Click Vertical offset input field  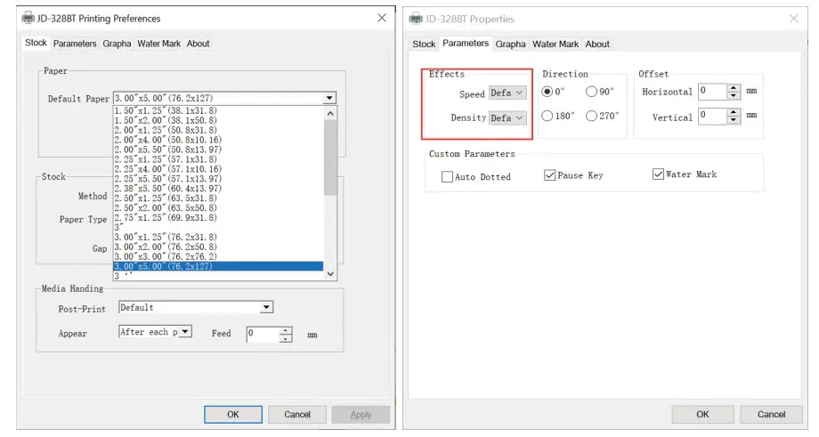point(712,116)
